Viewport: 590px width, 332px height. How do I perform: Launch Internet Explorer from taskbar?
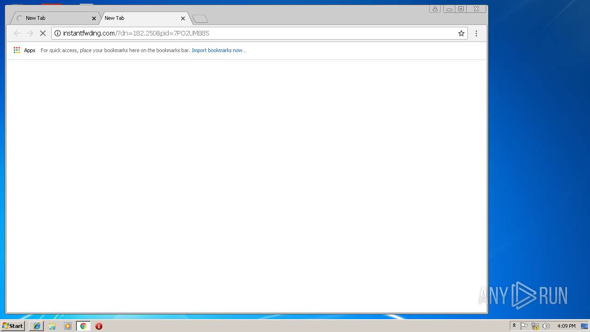(36, 326)
